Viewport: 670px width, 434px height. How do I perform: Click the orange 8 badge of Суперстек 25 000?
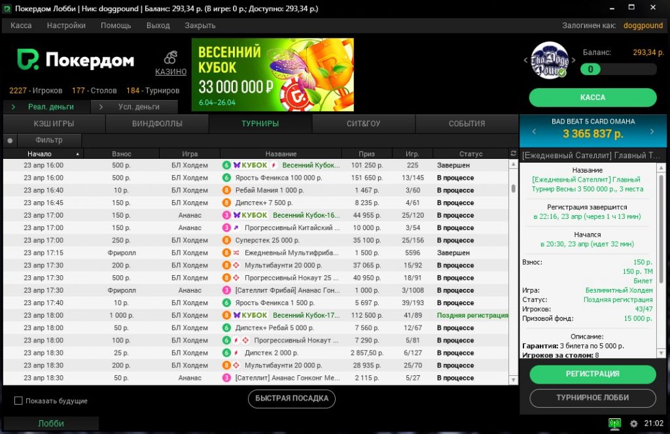[x=226, y=241]
